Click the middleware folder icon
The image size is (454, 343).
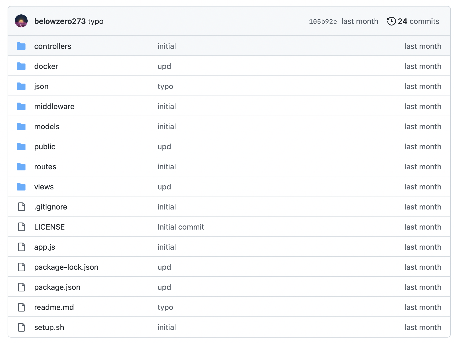point(21,106)
